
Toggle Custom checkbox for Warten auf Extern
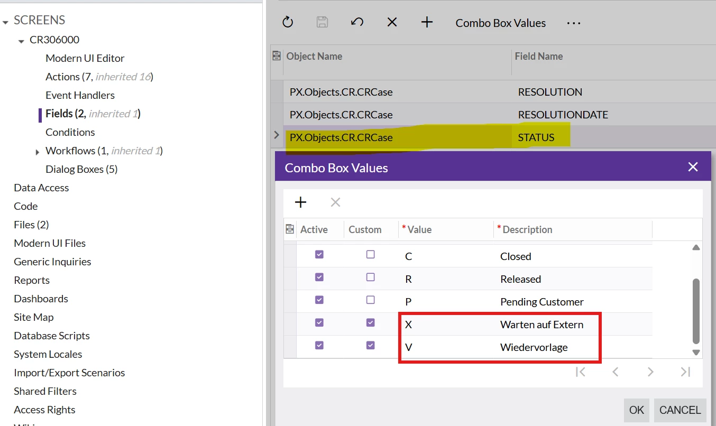[x=370, y=323]
